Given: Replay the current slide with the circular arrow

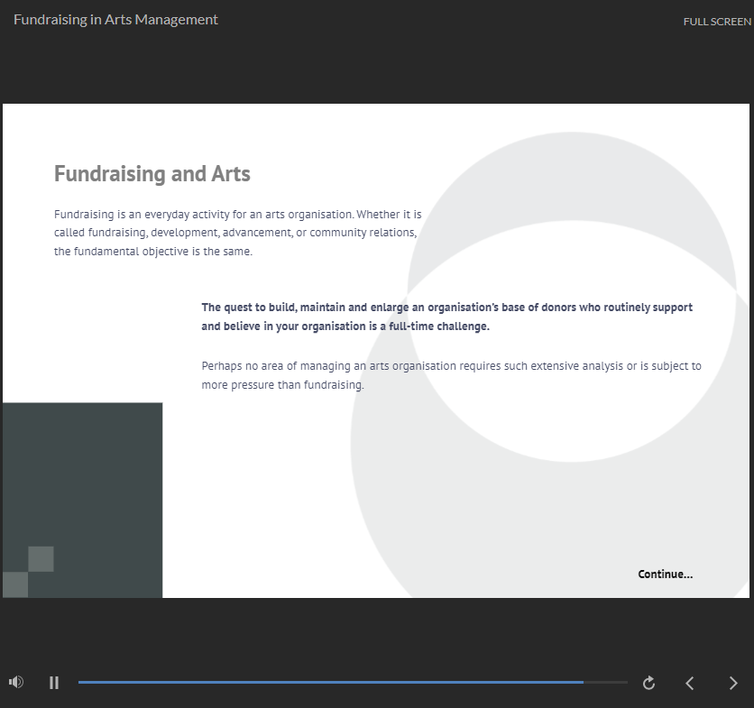Looking at the screenshot, I should click(648, 683).
